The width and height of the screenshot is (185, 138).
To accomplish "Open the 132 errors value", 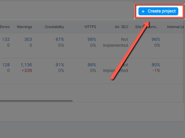I will (x=6, y=39).
